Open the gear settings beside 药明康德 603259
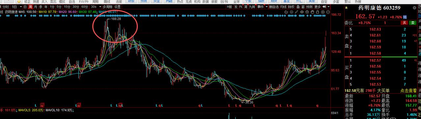 coord(414,8)
